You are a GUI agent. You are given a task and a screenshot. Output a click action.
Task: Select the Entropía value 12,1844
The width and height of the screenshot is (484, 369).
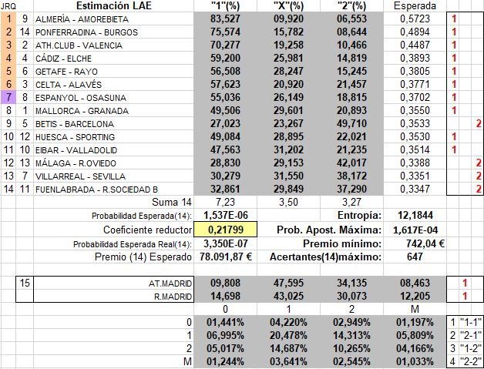tap(415, 216)
